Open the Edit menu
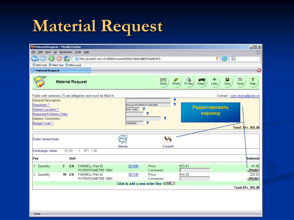 tap(40, 52)
